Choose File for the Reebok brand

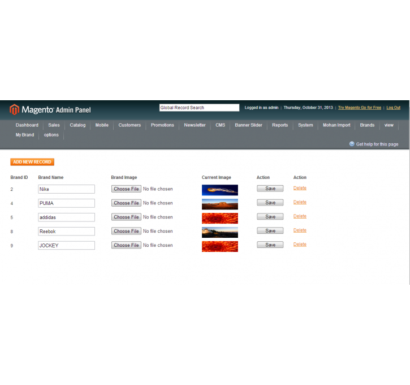tap(126, 231)
